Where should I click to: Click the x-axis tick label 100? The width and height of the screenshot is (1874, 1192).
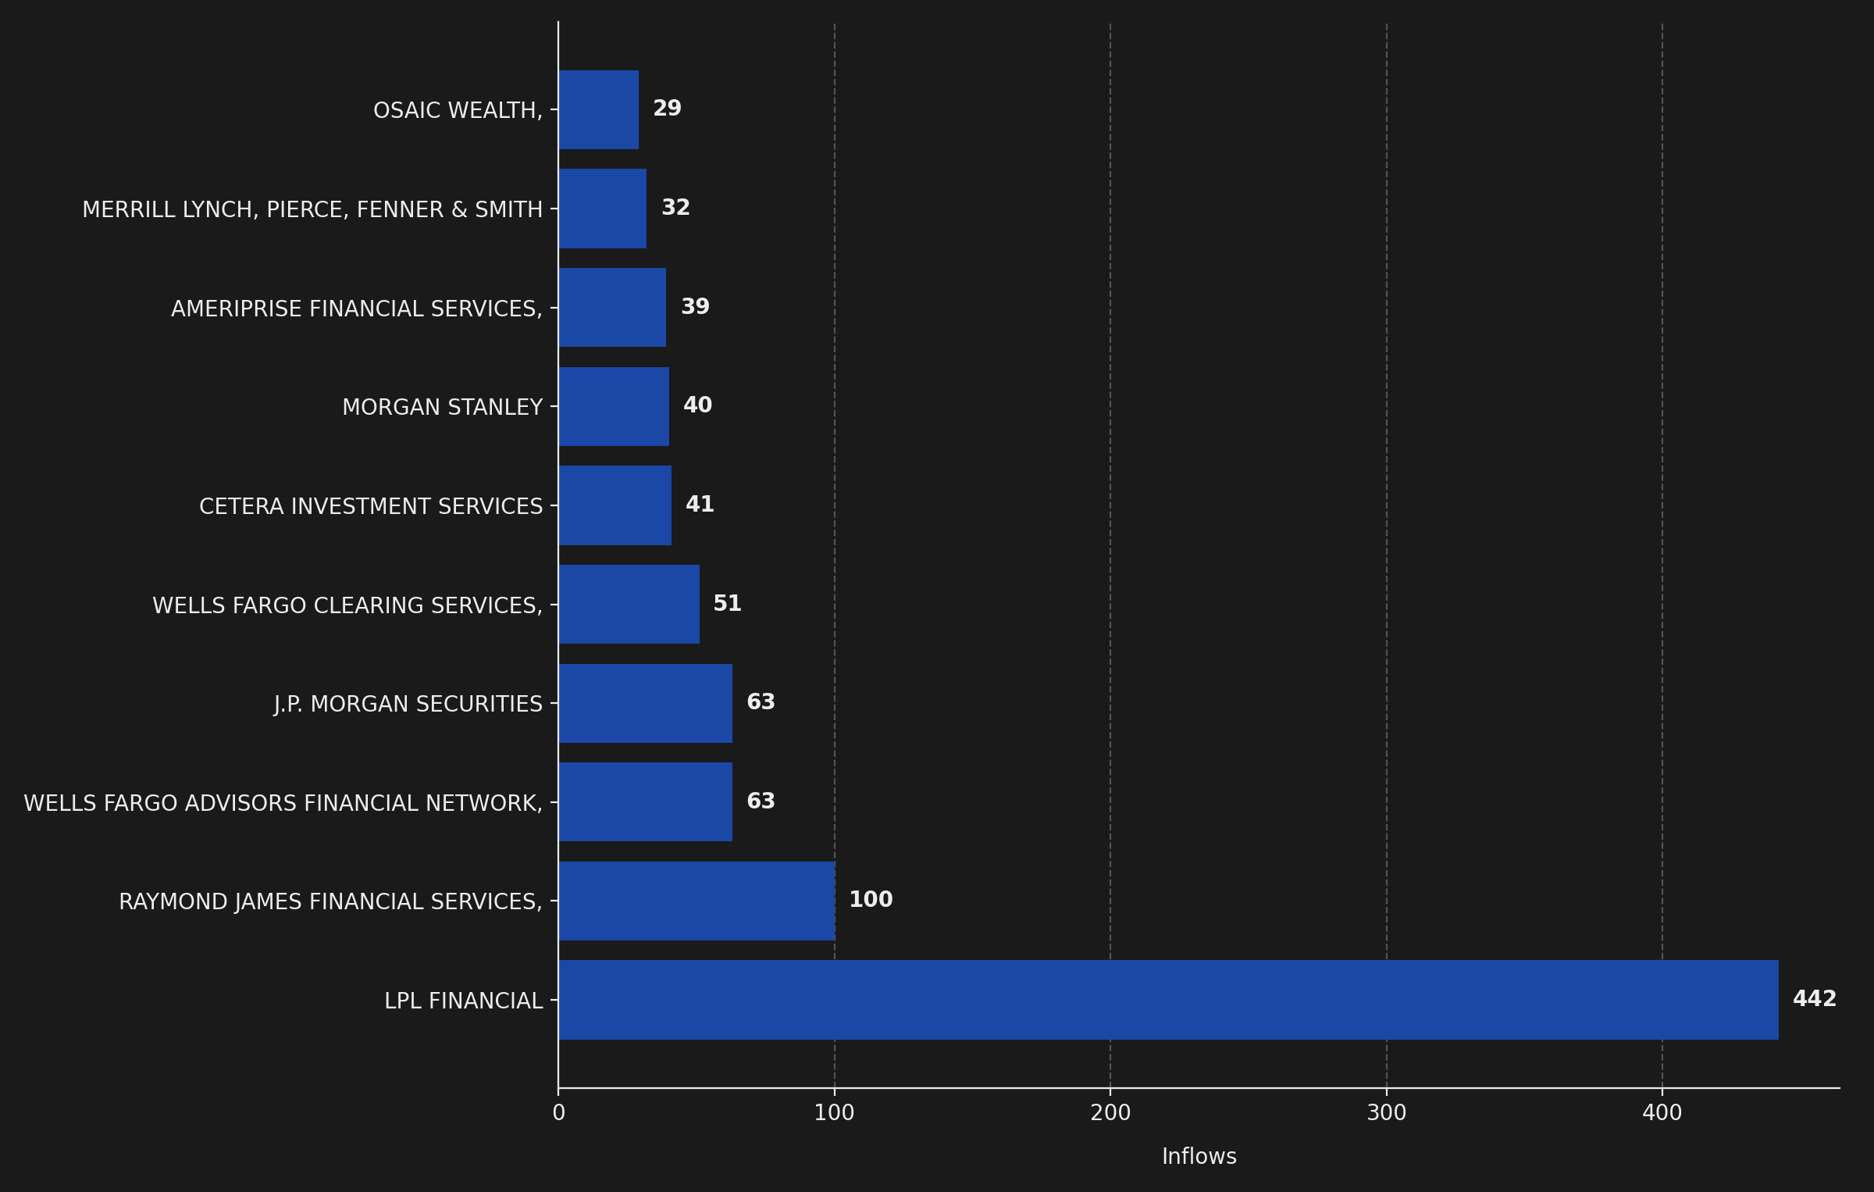click(x=835, y=1113)
